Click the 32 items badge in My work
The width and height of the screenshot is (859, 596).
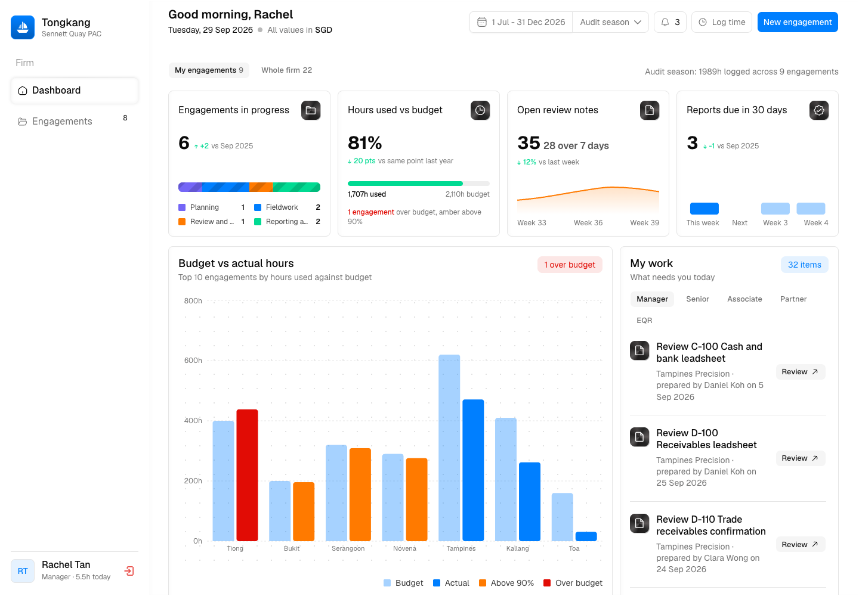coord(804,265)
